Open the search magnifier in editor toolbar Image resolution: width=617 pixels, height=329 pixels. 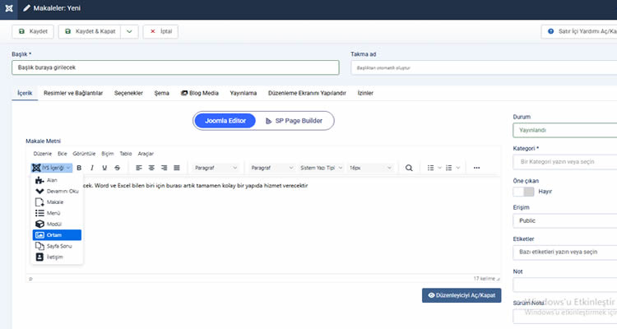[409, 168]
